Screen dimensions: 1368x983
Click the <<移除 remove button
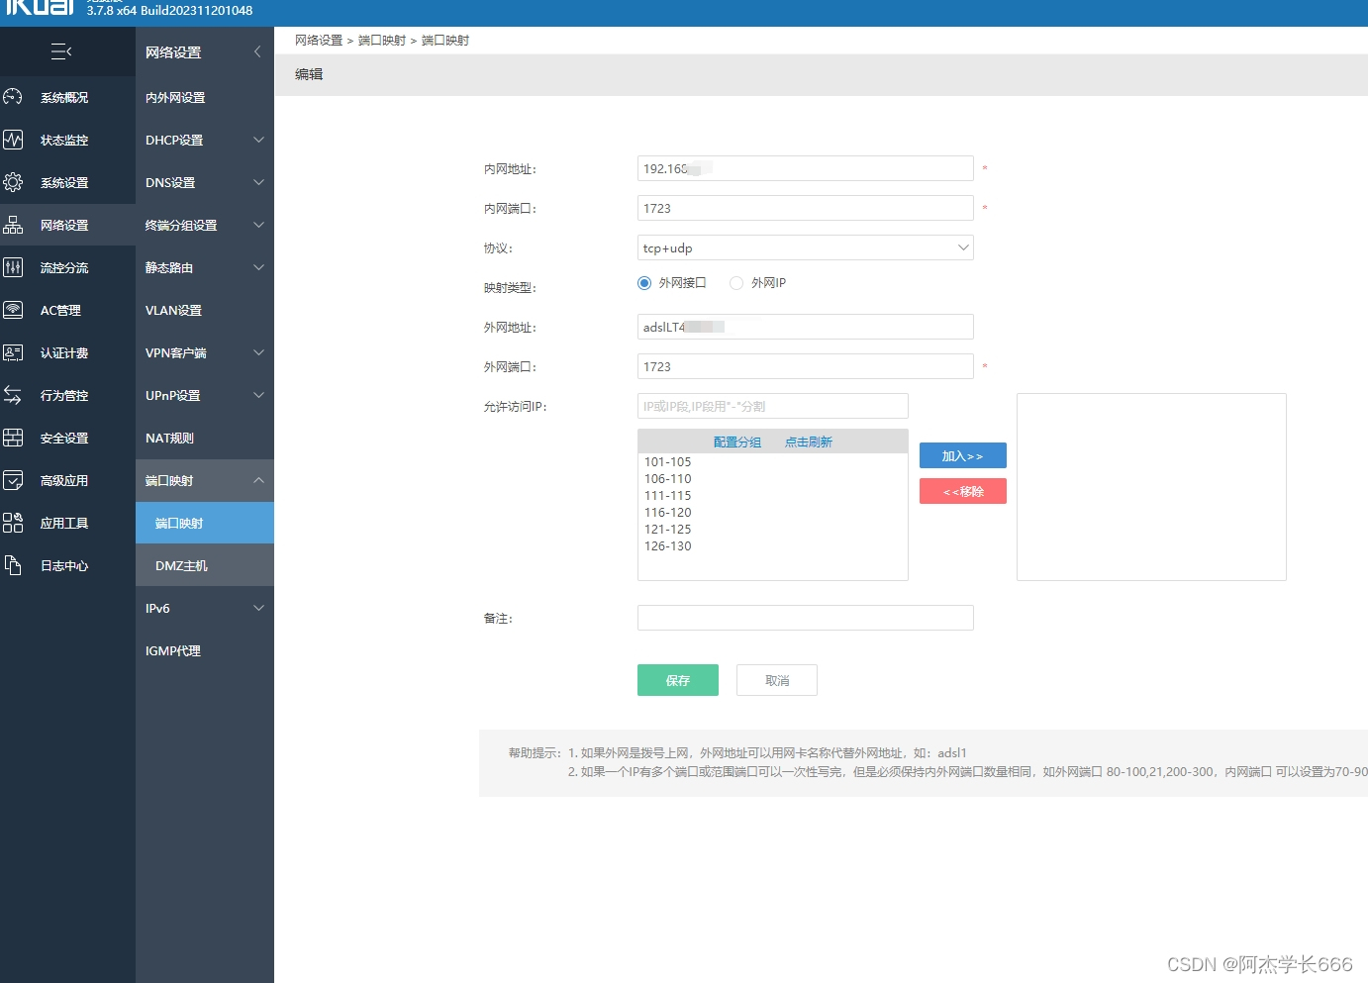(x=962, y=491)
